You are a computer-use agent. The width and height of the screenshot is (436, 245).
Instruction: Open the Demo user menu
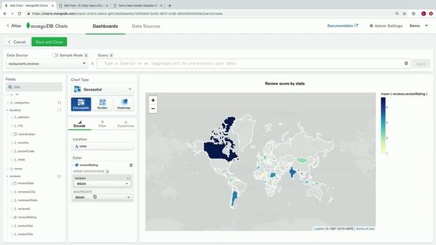[x=418, y=26]
